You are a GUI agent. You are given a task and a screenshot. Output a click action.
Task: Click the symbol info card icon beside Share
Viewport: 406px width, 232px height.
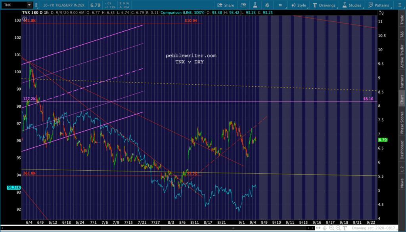243,5
